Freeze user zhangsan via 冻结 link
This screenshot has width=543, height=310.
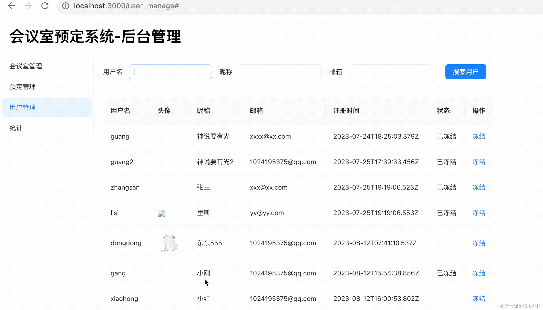pos(479,187)
